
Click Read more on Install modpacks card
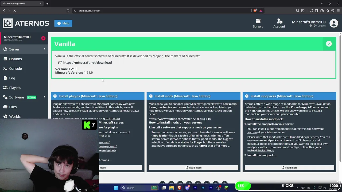click(x=289, y=167)
